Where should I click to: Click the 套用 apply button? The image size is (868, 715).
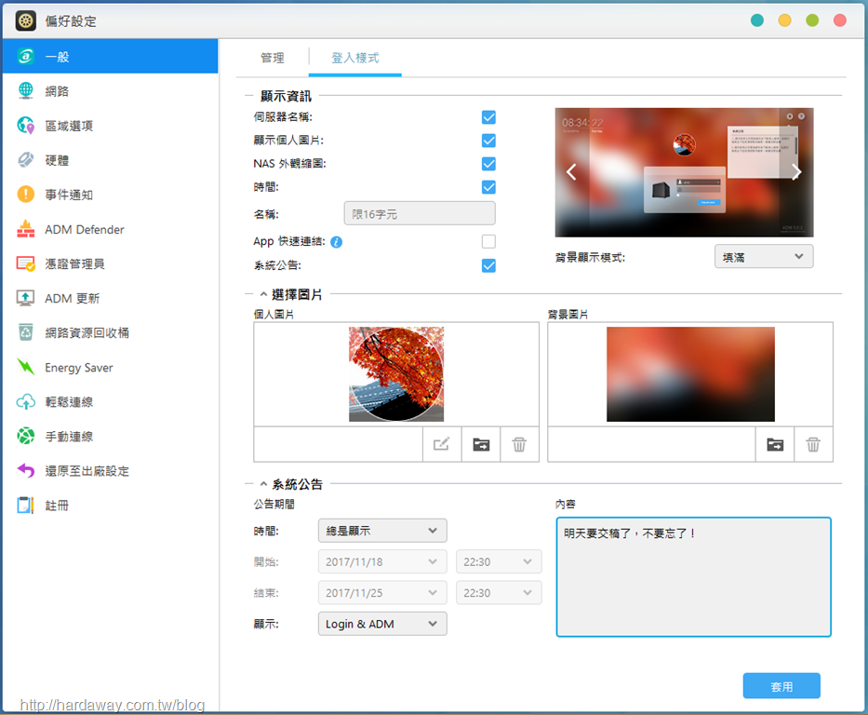coord(781,686)
